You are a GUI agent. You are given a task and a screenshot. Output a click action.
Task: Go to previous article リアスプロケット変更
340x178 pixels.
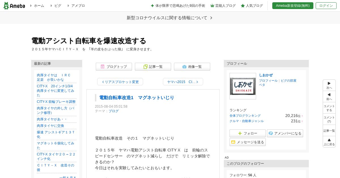pyautogui.click(x=120, y=82)
